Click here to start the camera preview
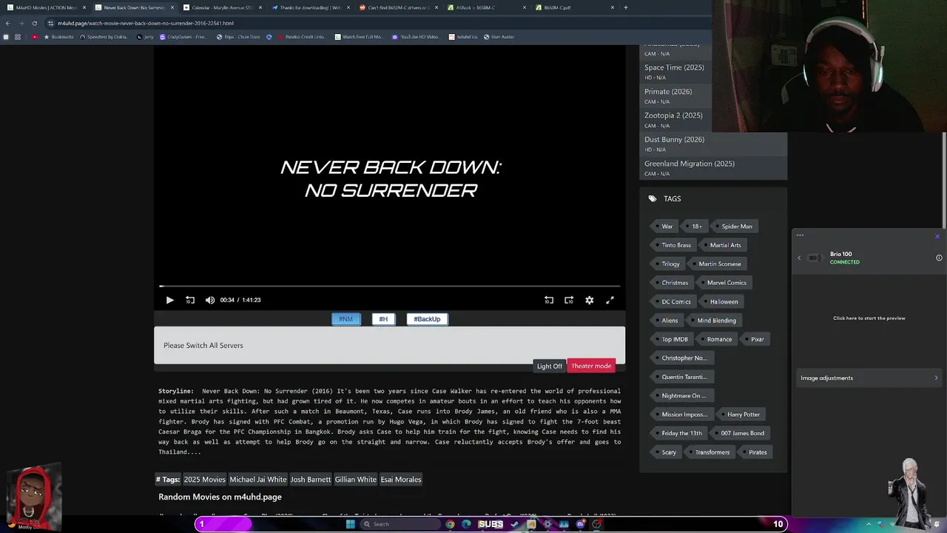Viewport: 947px width, 533px height. (869, 318)
